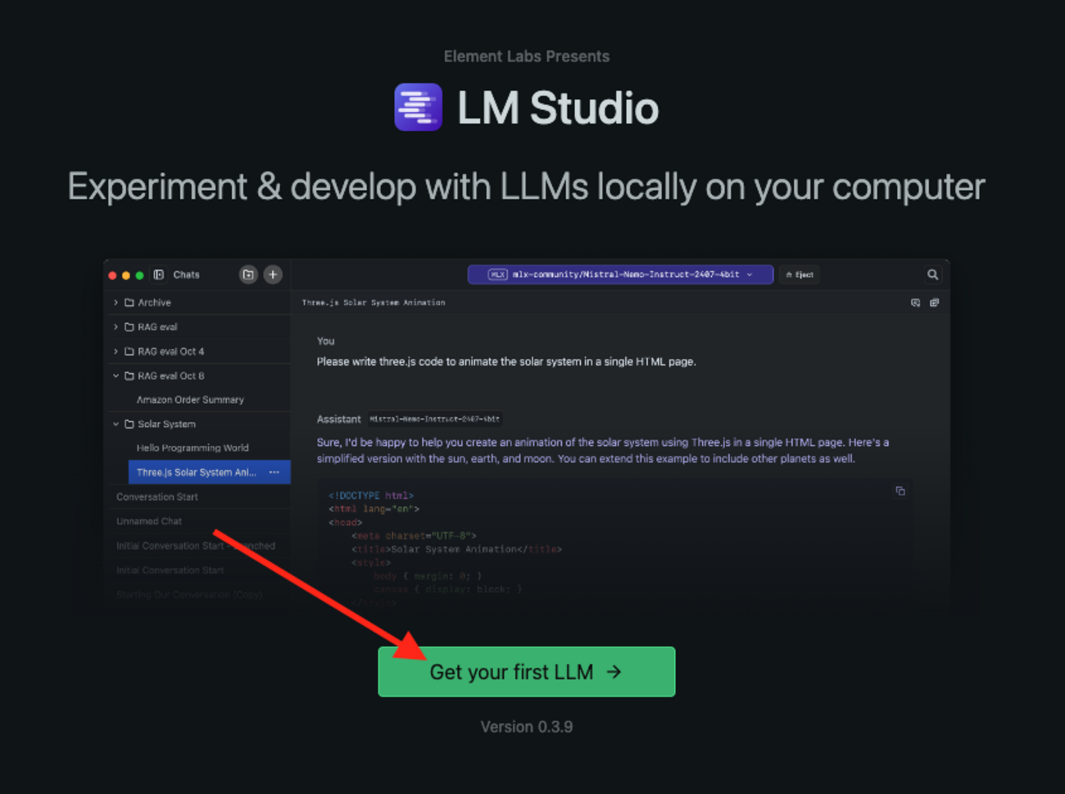The height and width of the screenshot is (794, 1065).
Task: Click the Eject model button
Action: point(800,274)
